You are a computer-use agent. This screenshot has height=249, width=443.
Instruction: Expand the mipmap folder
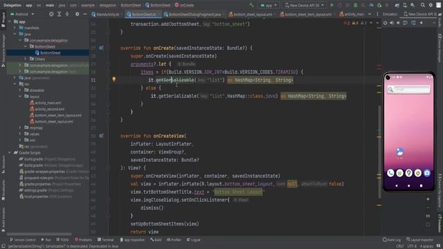[20, 128]
